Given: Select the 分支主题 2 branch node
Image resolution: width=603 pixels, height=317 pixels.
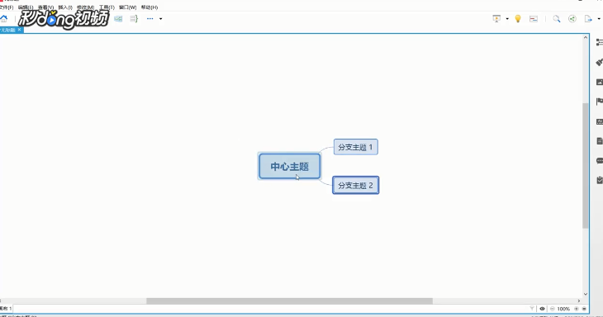Looking at the screenshot, I should pos(356,185).
